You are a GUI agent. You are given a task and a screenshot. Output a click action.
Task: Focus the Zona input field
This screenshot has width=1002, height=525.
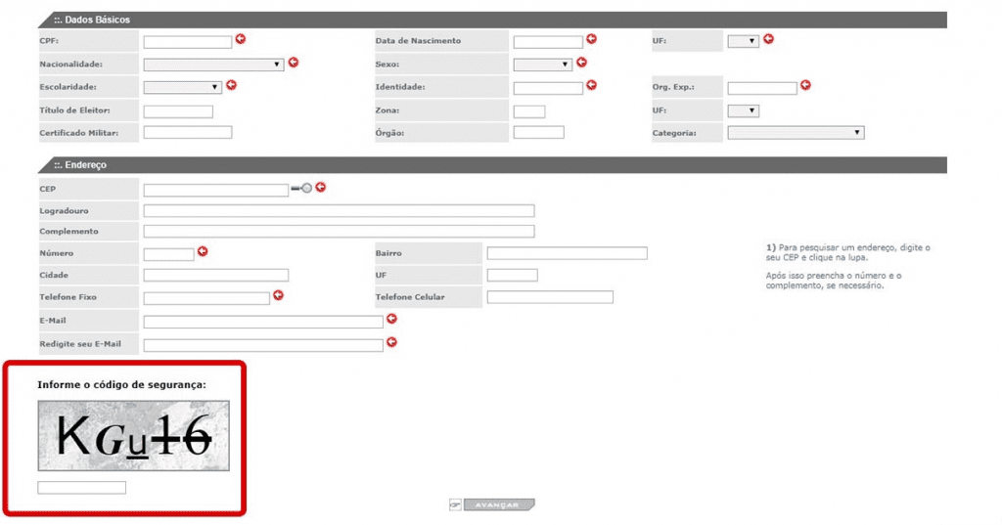pyautogui.click(x=529, y=111)
